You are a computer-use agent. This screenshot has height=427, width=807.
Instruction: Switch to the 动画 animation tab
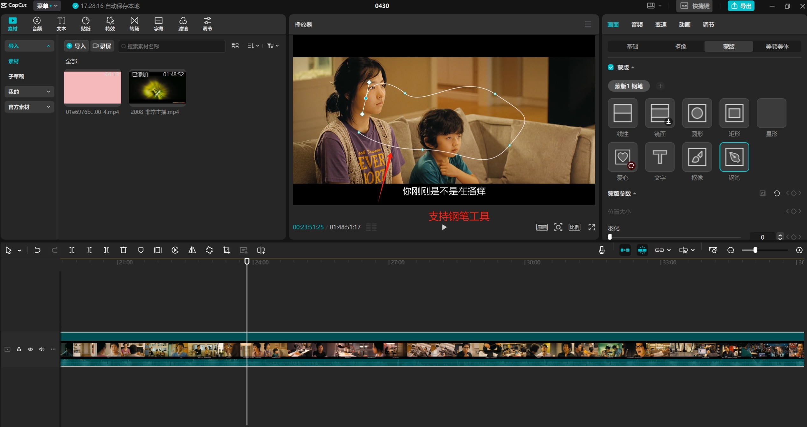[684, 24]
